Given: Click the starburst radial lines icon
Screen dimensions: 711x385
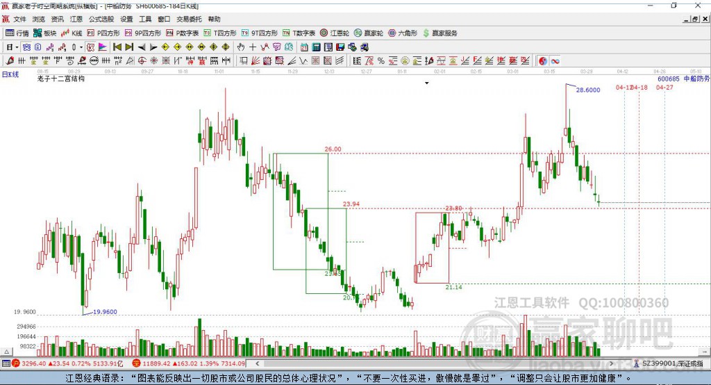Looking at the screenshot, I should pyautogui.click(x=153, y=60).
